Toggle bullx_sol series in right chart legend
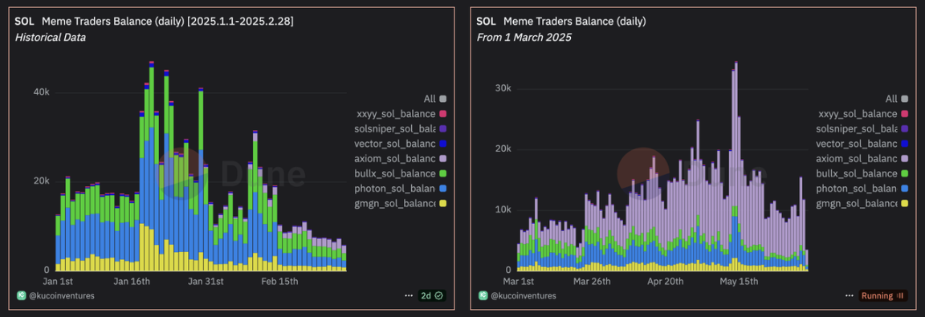The image size is (925, 317). 863,174
